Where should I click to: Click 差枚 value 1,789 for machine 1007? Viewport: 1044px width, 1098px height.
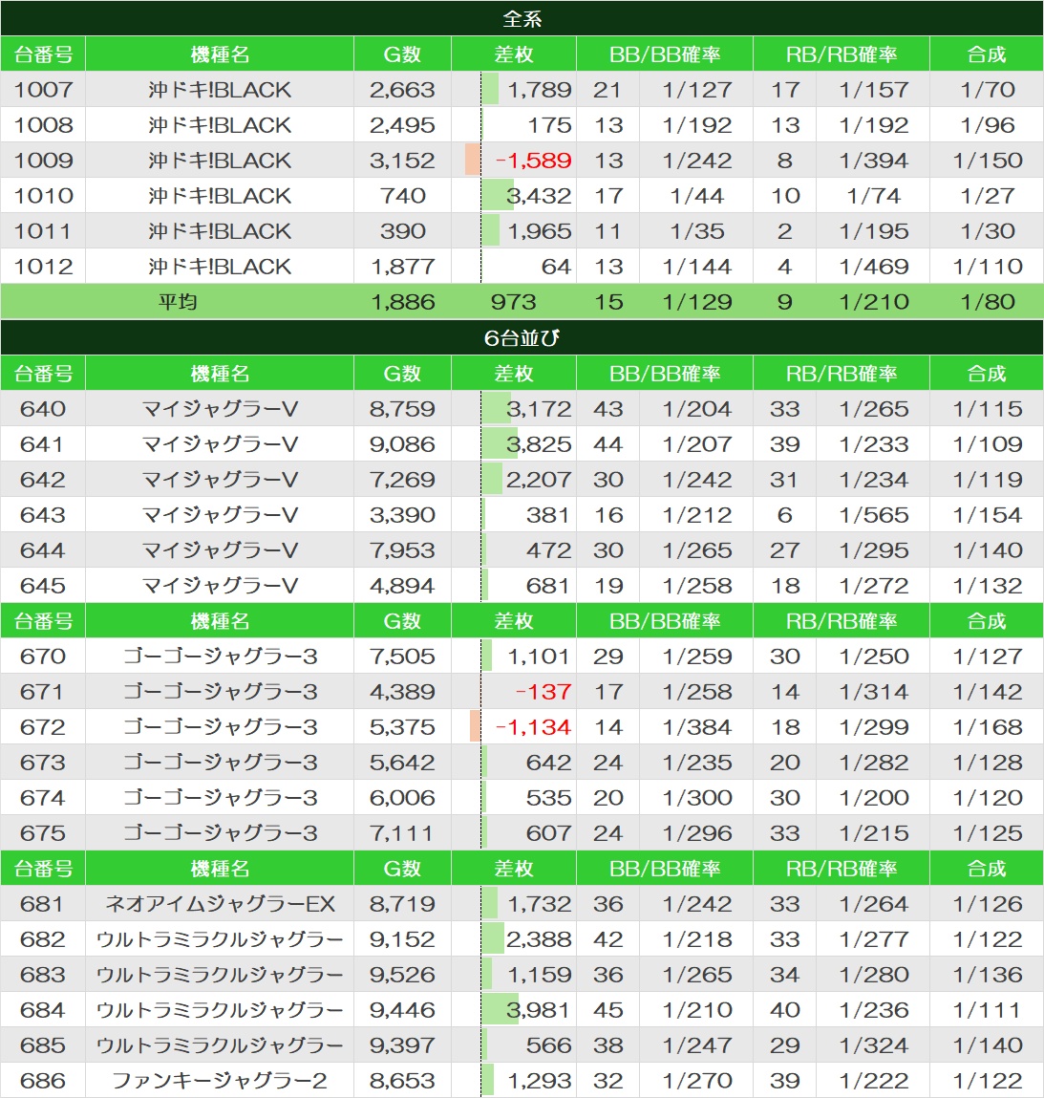(x=539, y=89)
